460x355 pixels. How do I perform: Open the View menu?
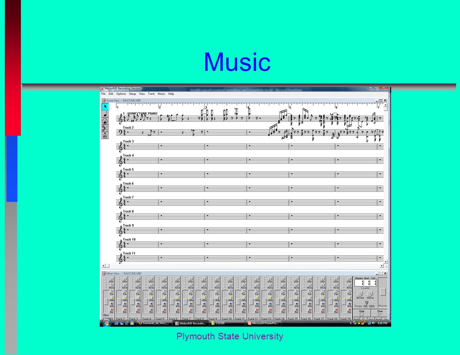[142, 94]
